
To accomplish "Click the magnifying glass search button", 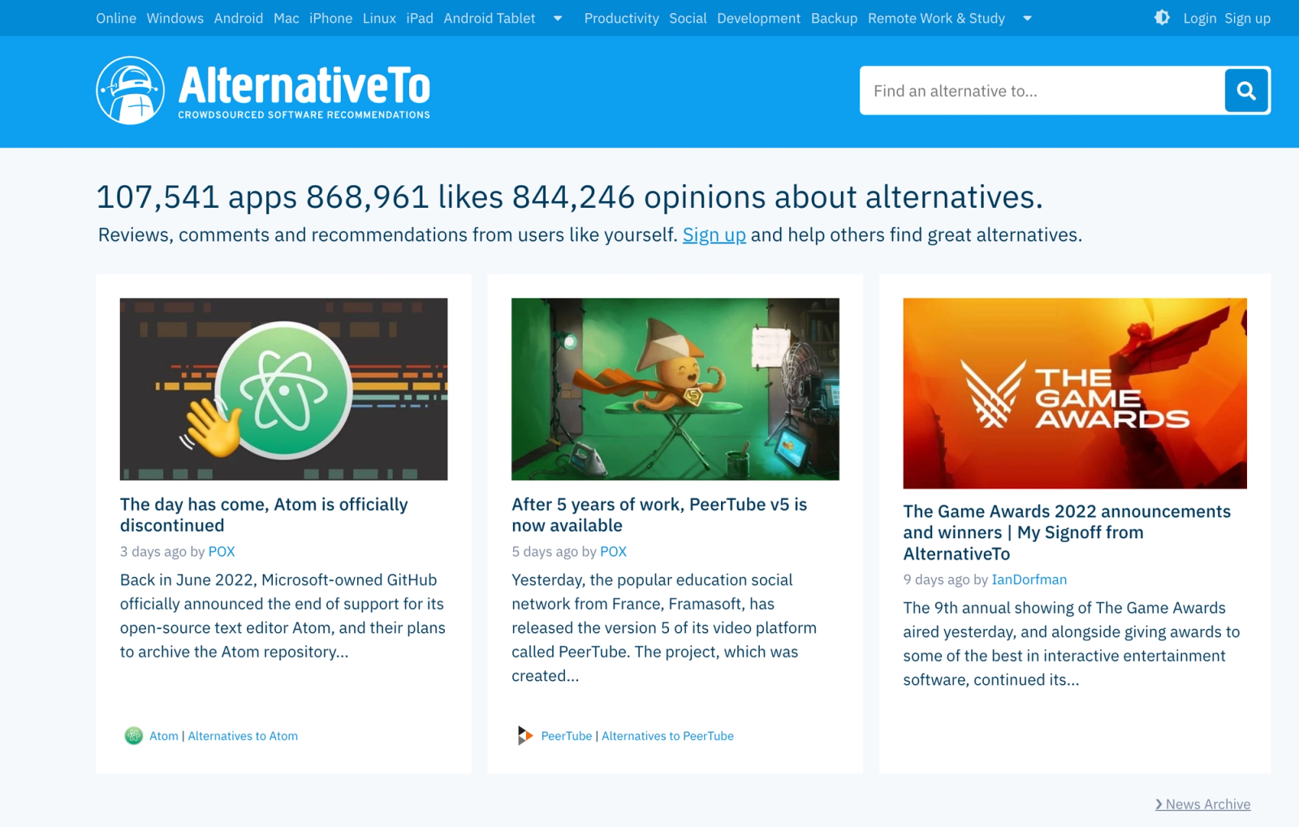I will [1246, 91].
